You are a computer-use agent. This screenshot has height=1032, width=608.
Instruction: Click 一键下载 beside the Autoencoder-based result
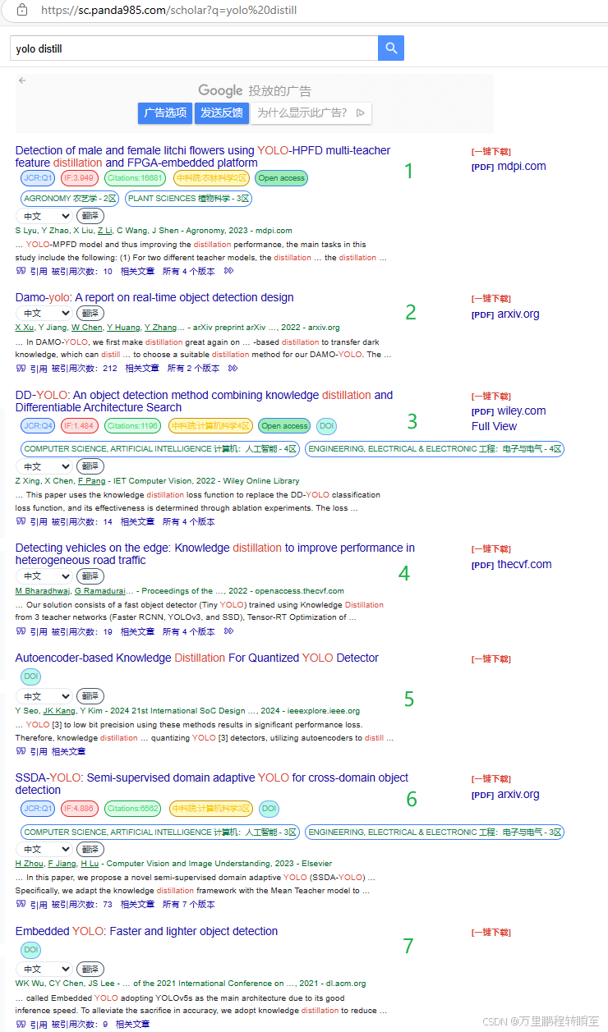(491, 658)
